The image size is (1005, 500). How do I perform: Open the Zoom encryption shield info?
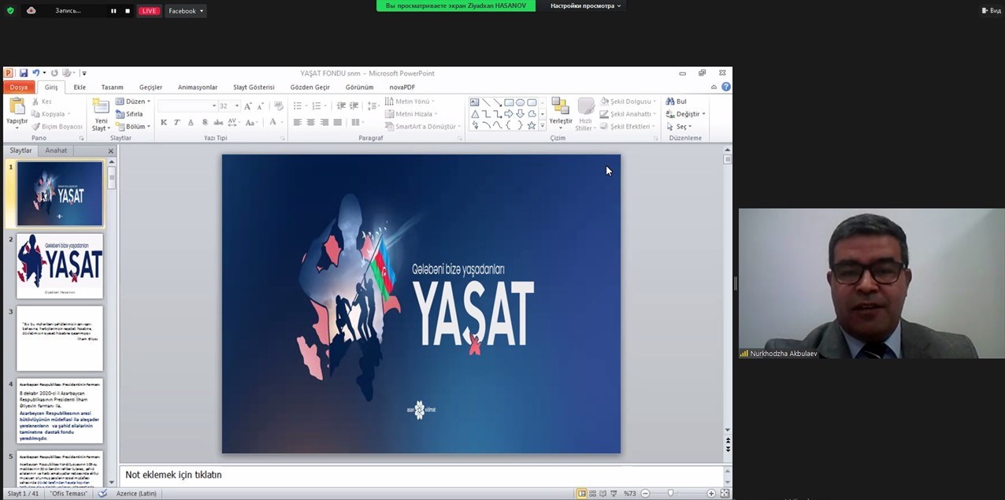point(10,10)
